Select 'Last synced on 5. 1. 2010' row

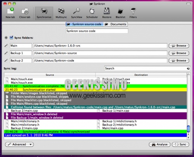pyautogui.click(x=95, y=135)
